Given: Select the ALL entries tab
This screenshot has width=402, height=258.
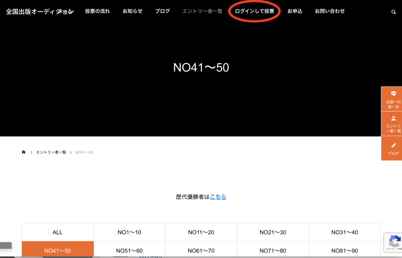Looking at the screenshot, I should pyautogui.click(x=58, y=232).
